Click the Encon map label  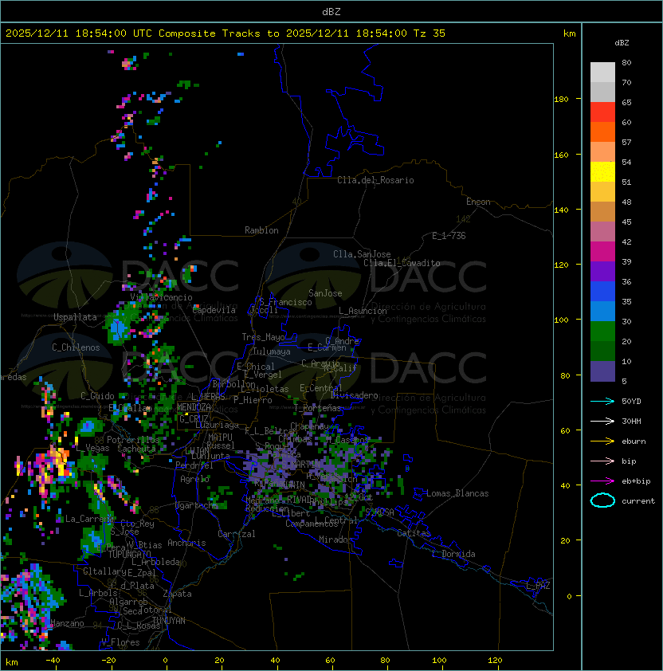coord(478,202)
